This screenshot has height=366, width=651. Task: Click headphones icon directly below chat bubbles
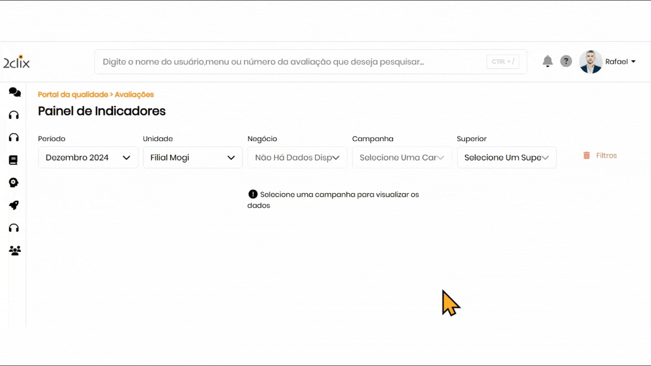(14, 115)
